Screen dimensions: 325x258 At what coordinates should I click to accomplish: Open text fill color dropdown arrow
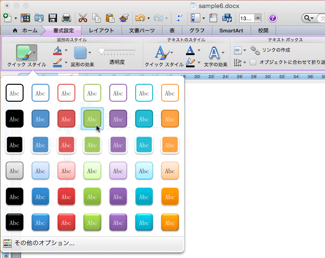(x=199, y=50)
